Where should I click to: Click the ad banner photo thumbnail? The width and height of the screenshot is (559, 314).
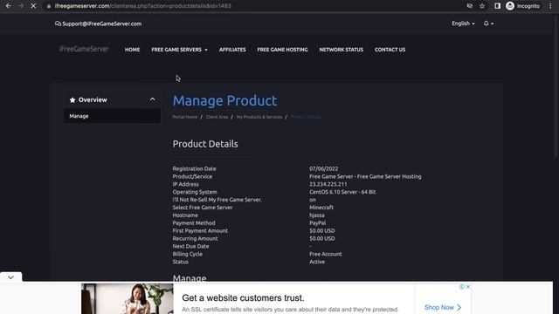[x=128, y=298]
